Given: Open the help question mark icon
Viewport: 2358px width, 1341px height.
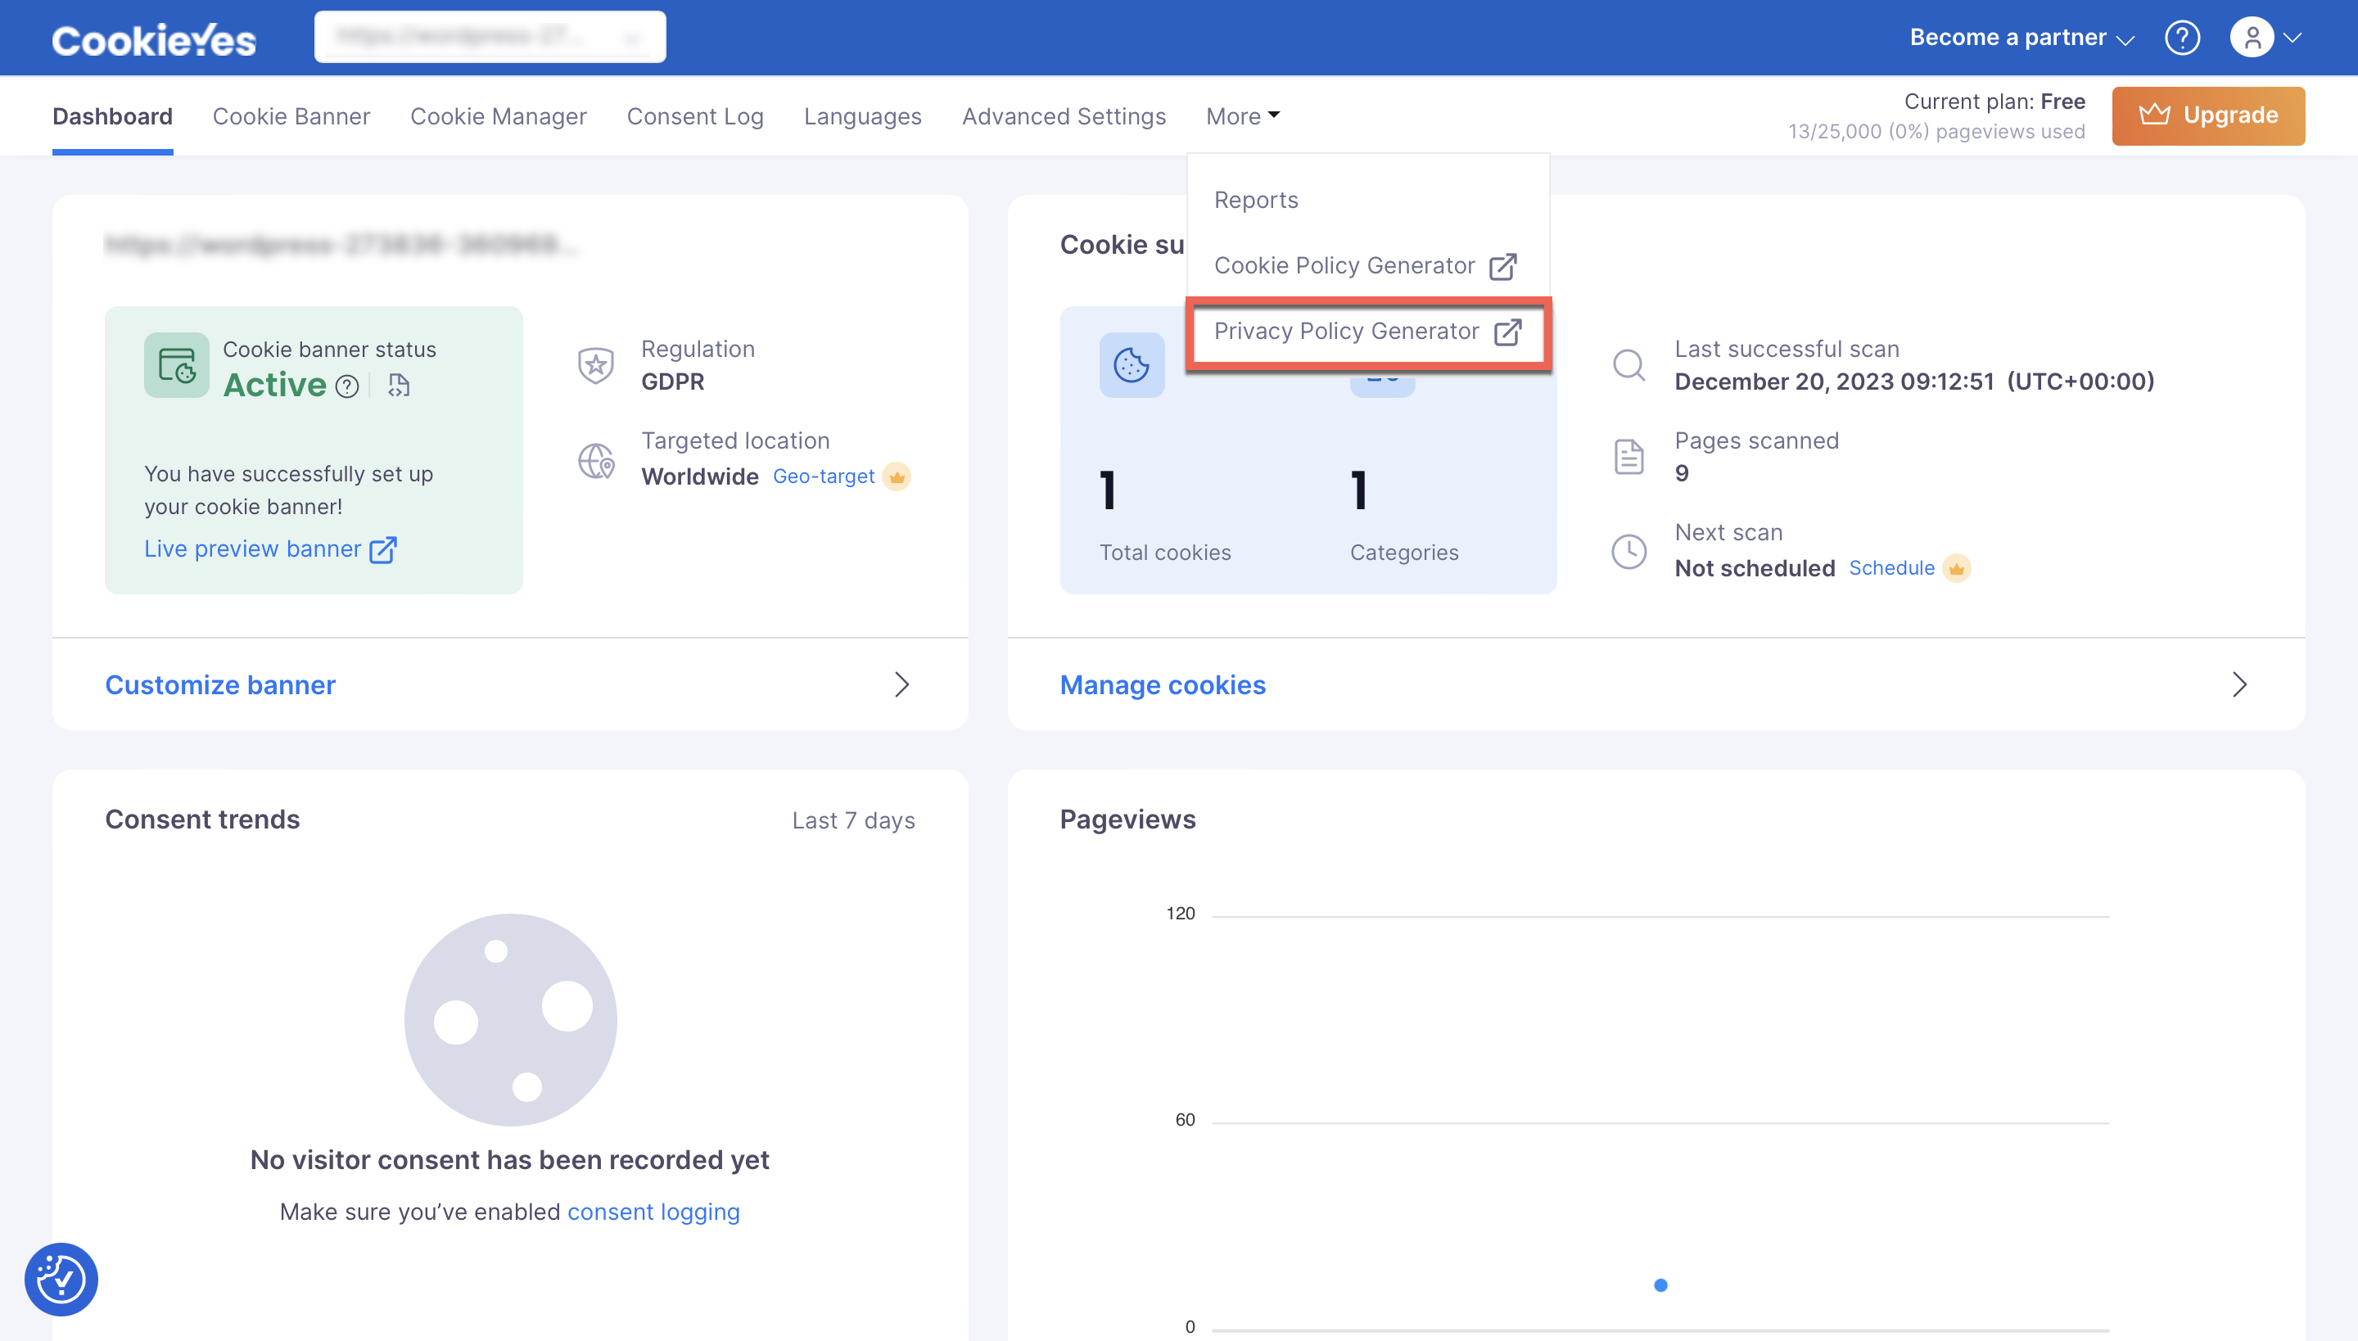Looking at the screenshot, I should (x=2182, y=38).
